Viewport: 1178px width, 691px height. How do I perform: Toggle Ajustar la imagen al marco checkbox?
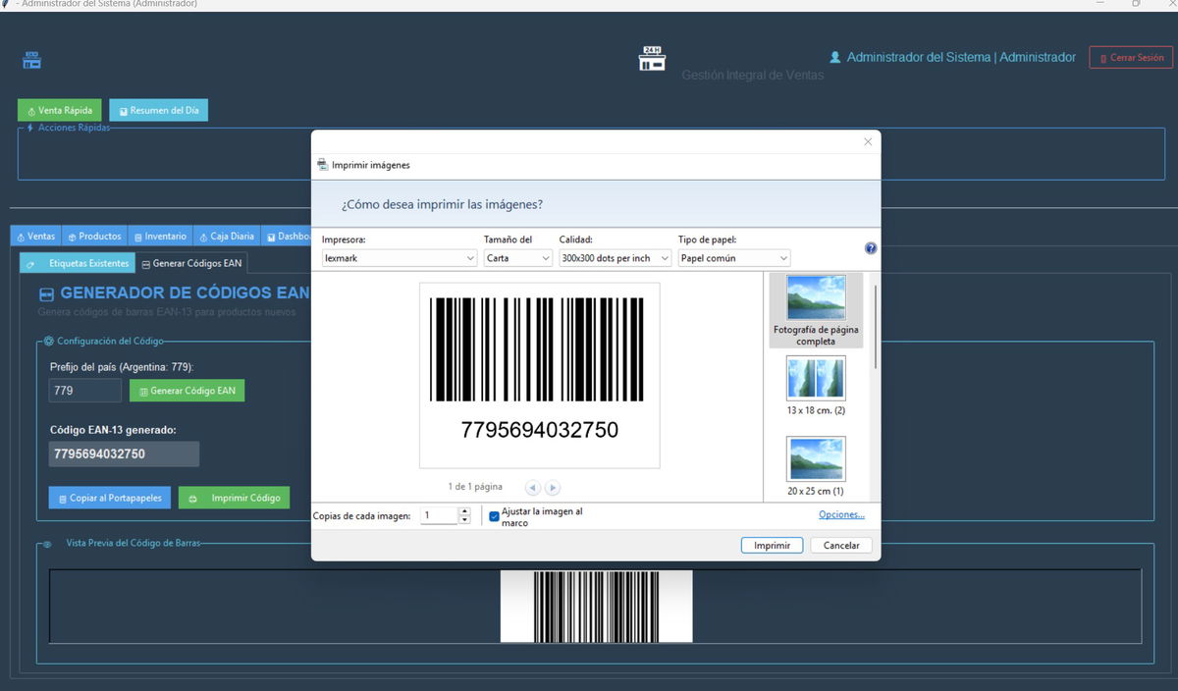pyautogui.click(x=494, y=516)
